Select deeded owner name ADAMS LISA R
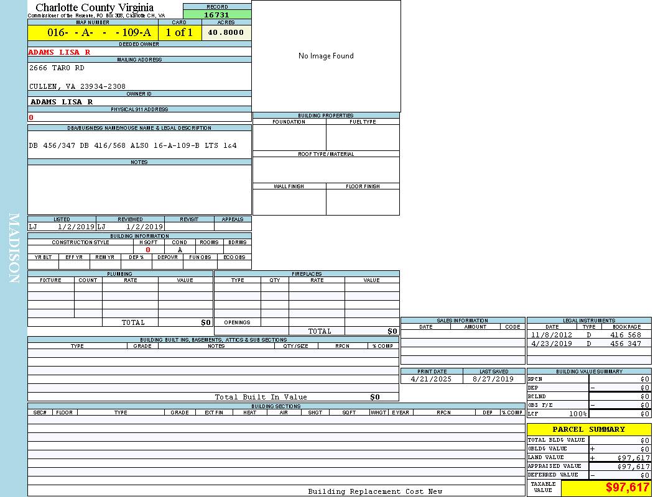The width and height of the screenshot is (653, 497). [60, 52]
